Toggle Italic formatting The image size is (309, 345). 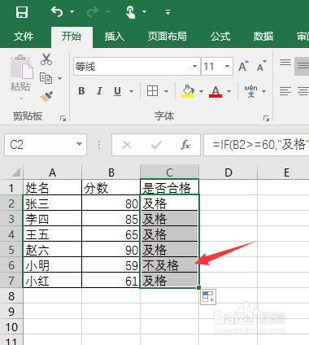click(x=99, y=91)
